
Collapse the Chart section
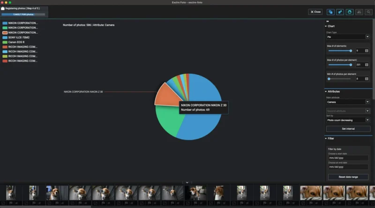click(x=330, y=26)
